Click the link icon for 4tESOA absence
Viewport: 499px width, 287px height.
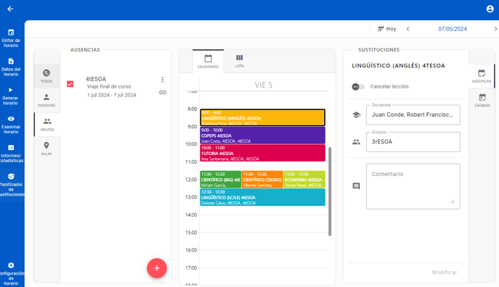point(162,93)
